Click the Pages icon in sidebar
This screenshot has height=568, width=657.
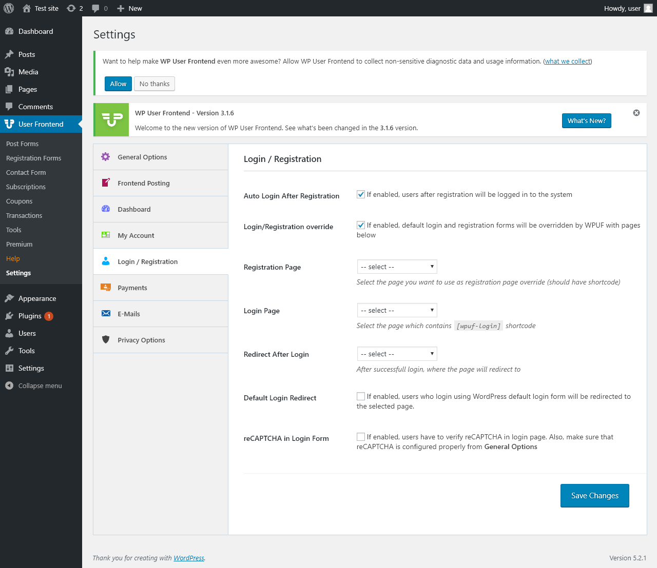9,89
